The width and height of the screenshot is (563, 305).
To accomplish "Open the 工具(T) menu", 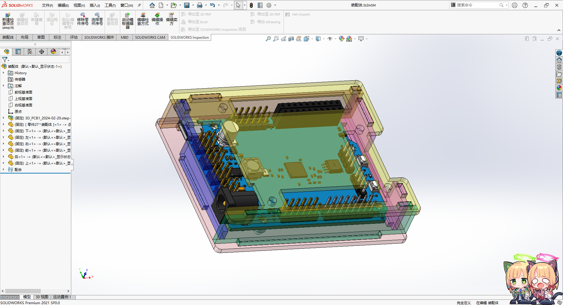I will tap(110, 5).
